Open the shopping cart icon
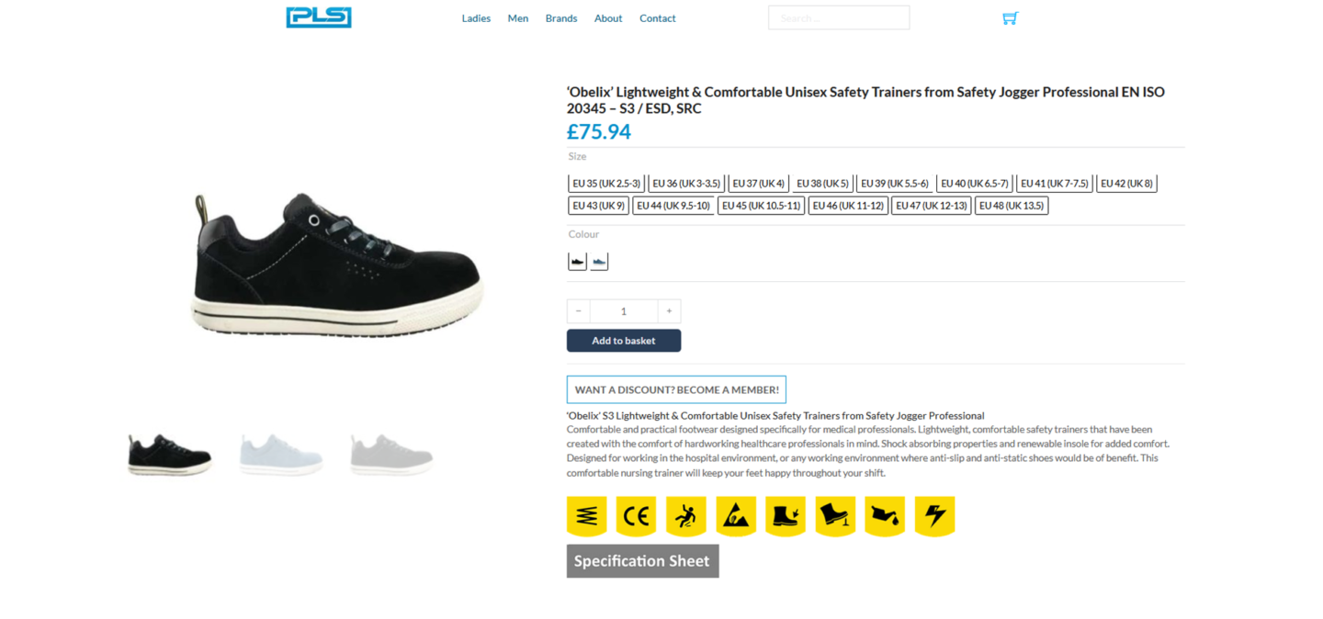The image size is (1323, 619). pyautogui.click(x=1010, y=17)
